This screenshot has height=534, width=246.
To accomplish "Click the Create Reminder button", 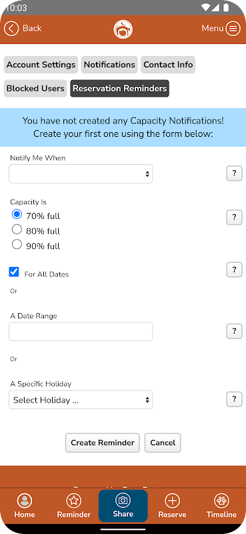I will (x=103, y=443).
